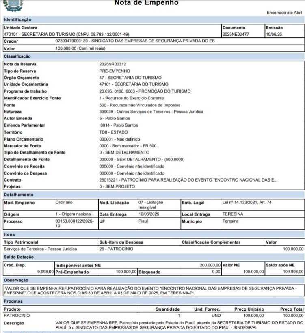Click product name 'PATROCINIO'
Image resolution: width=305 pixels, height=333 pixels.
click(x=17, y=316)
